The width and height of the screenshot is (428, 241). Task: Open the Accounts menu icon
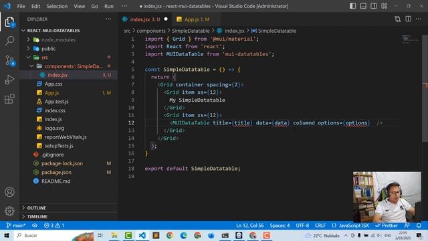tap(9, 192)
